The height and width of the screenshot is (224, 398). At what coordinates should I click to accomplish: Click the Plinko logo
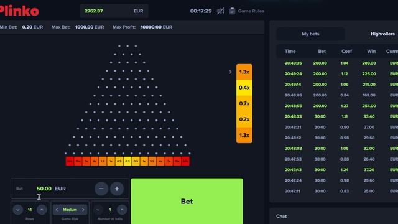point(19,11)
